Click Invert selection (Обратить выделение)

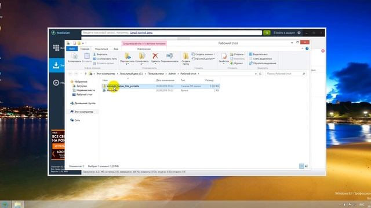[x=263, y=63]
